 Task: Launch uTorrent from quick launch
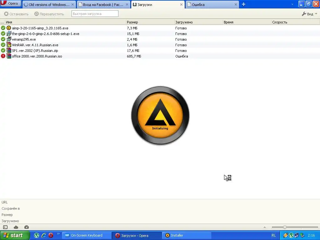37,235
